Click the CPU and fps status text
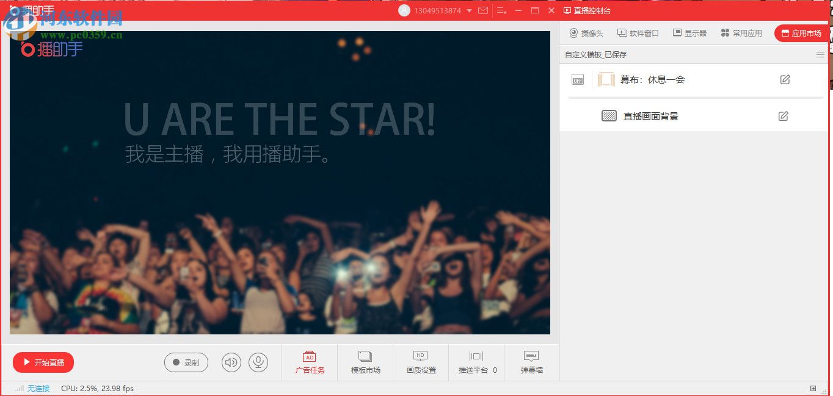 97,389
